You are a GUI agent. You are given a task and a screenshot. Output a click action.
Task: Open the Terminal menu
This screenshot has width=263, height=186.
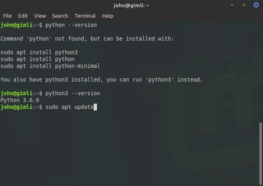(85, 16)
